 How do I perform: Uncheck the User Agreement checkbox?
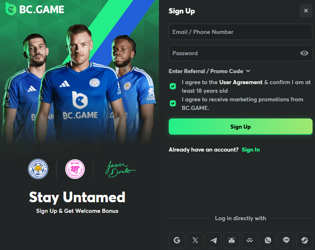coord(173,86)
